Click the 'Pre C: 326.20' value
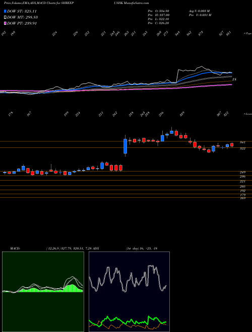The width and height of the screenshot is (252, 332). point(158,23)
